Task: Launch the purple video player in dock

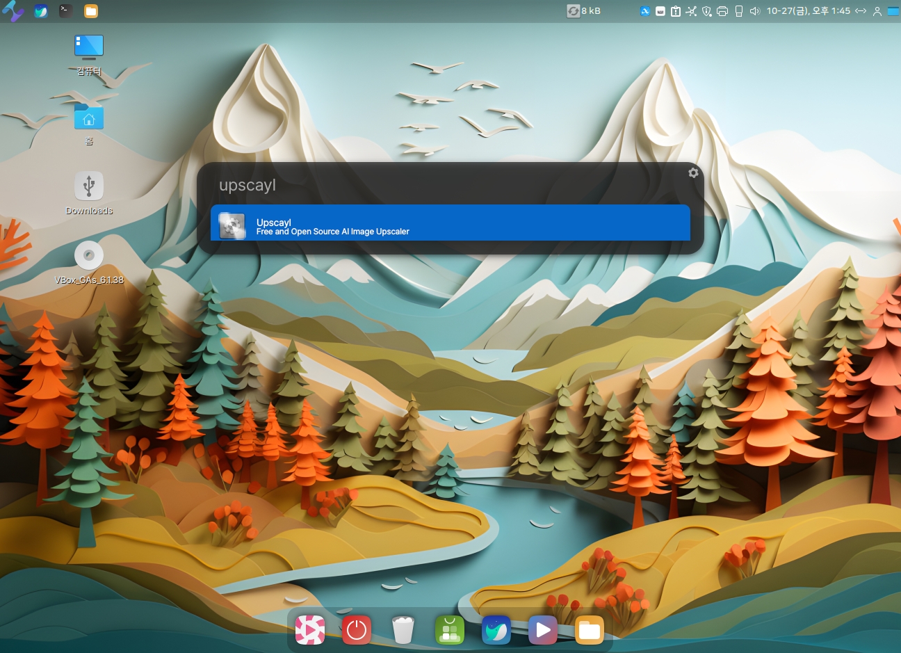Action: (542, 630)
